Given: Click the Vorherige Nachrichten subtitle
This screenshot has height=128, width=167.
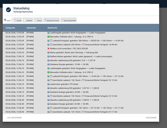Looking at the screenshot, I should point(23,12).
